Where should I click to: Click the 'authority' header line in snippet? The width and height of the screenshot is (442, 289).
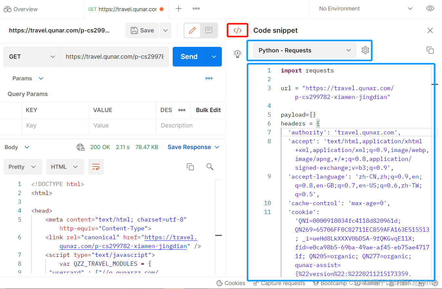click(x=344, y=132)
